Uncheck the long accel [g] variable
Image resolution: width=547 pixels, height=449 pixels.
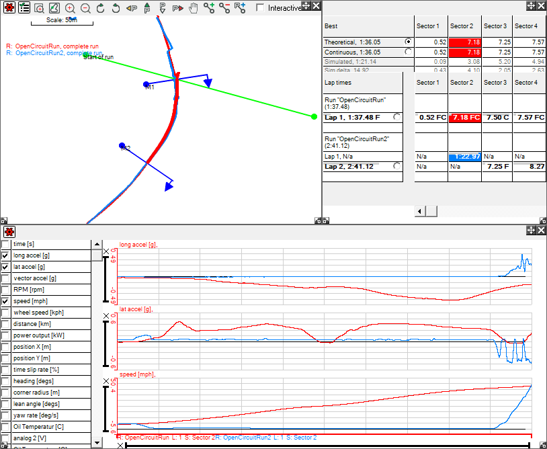coord(6,256)
